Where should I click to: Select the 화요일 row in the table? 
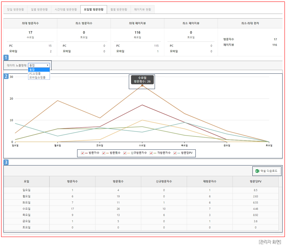pyautogui.click(x=141, y=203)
